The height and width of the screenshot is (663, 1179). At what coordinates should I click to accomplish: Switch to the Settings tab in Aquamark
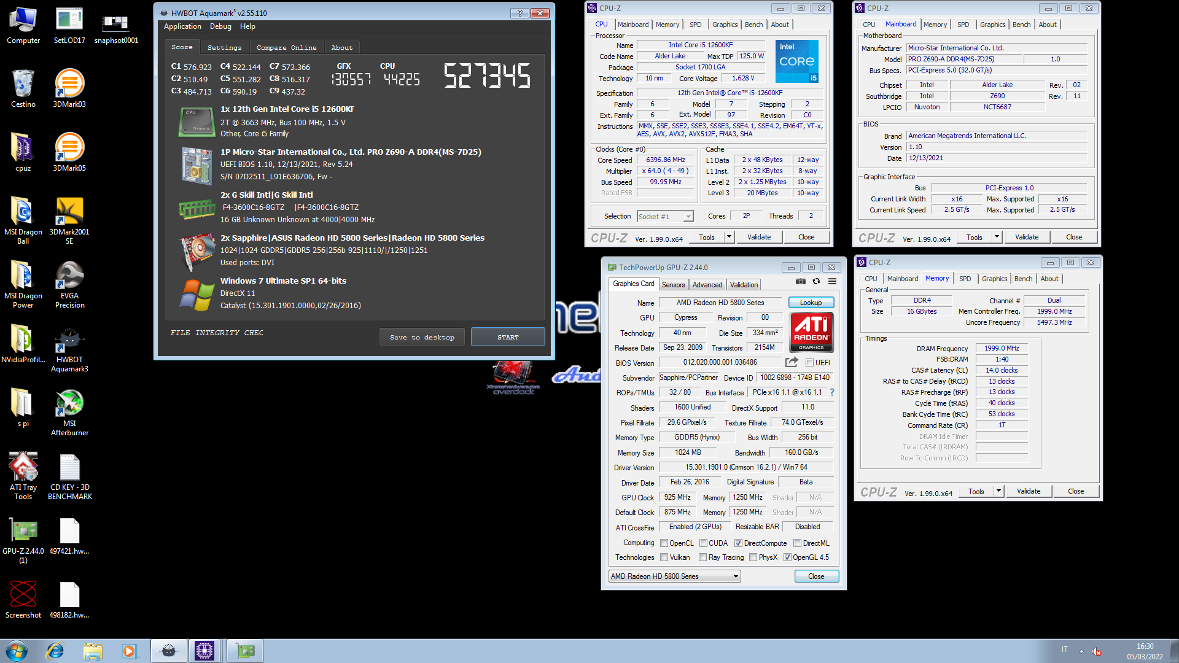tap(224, 47)
